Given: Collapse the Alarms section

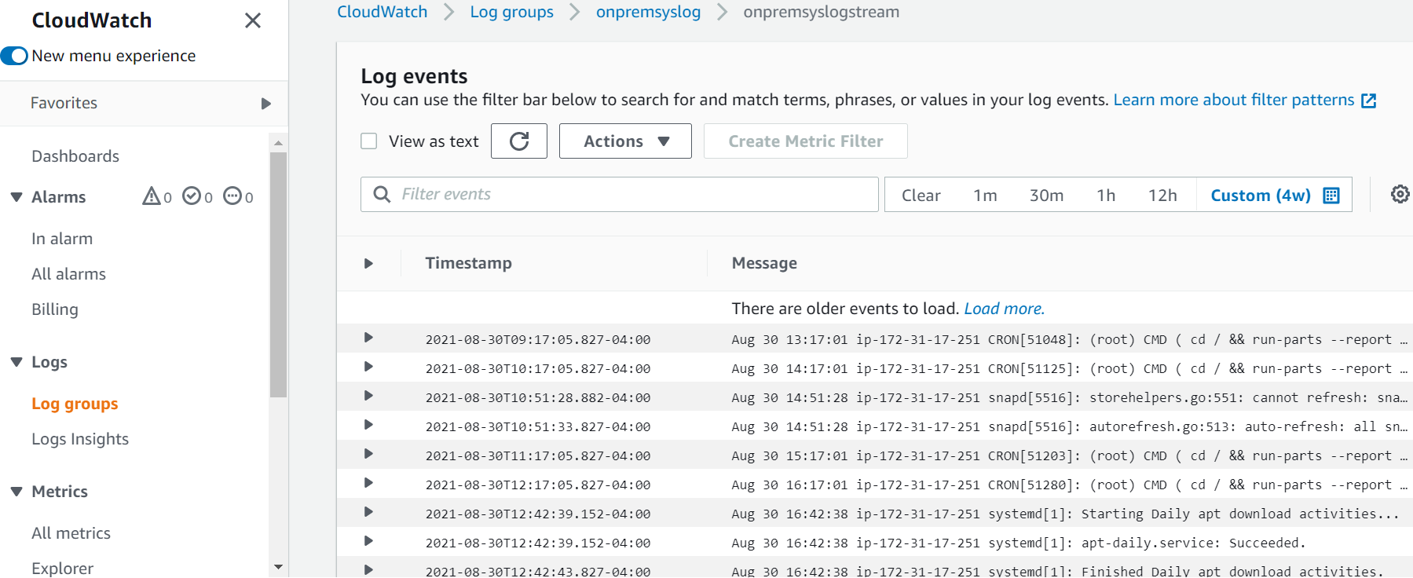Looking at the screenshot, I should 16,197.
